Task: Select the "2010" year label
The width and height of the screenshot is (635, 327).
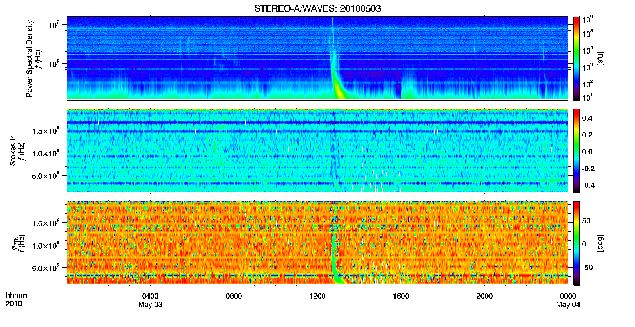Action: 14,304
